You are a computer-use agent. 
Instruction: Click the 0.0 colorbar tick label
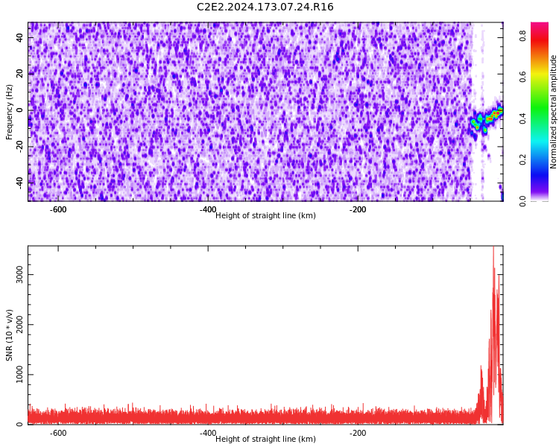point(522,200)
